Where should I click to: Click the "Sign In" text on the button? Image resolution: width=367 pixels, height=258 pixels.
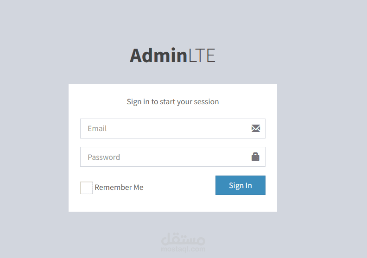coord(240,185)
